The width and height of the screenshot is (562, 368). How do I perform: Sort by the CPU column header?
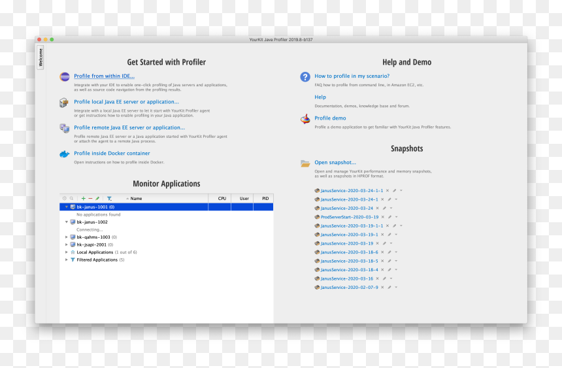tap(220, 198)
